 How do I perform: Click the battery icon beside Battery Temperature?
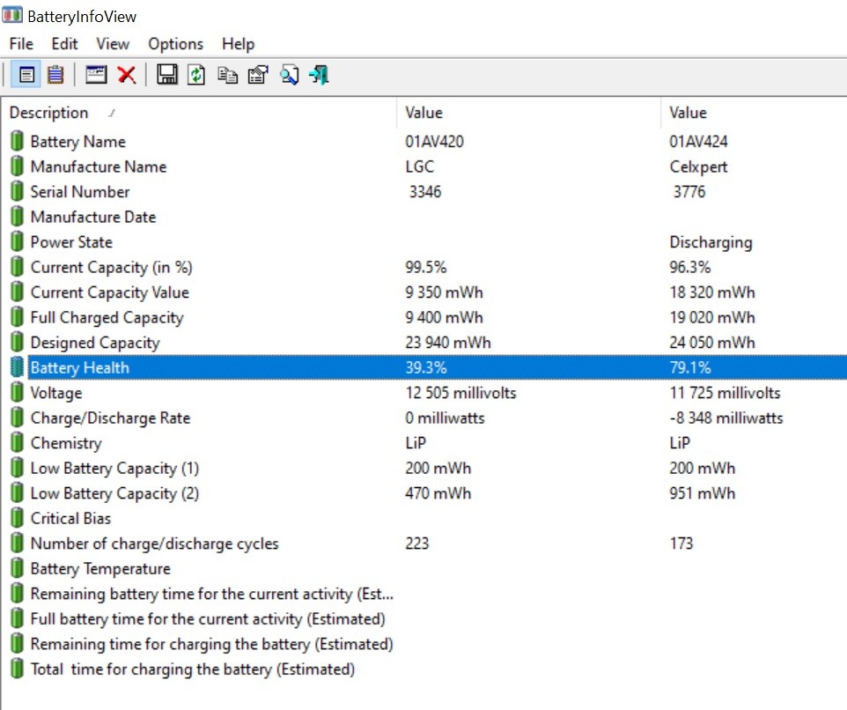[18, 568]
